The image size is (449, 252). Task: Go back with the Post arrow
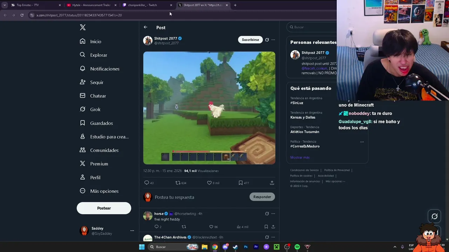coord(146,27)
